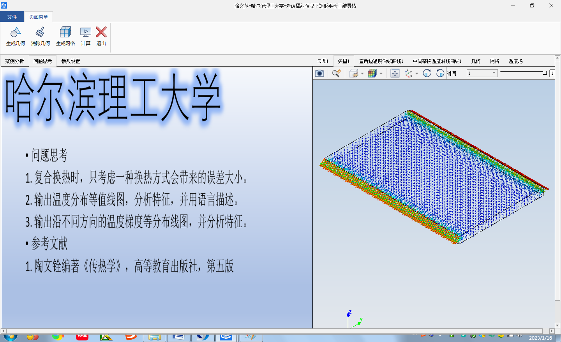Click the line starting 2.输出温度分布等值线图
Screen dimensions: 561x342
point(132,200)
